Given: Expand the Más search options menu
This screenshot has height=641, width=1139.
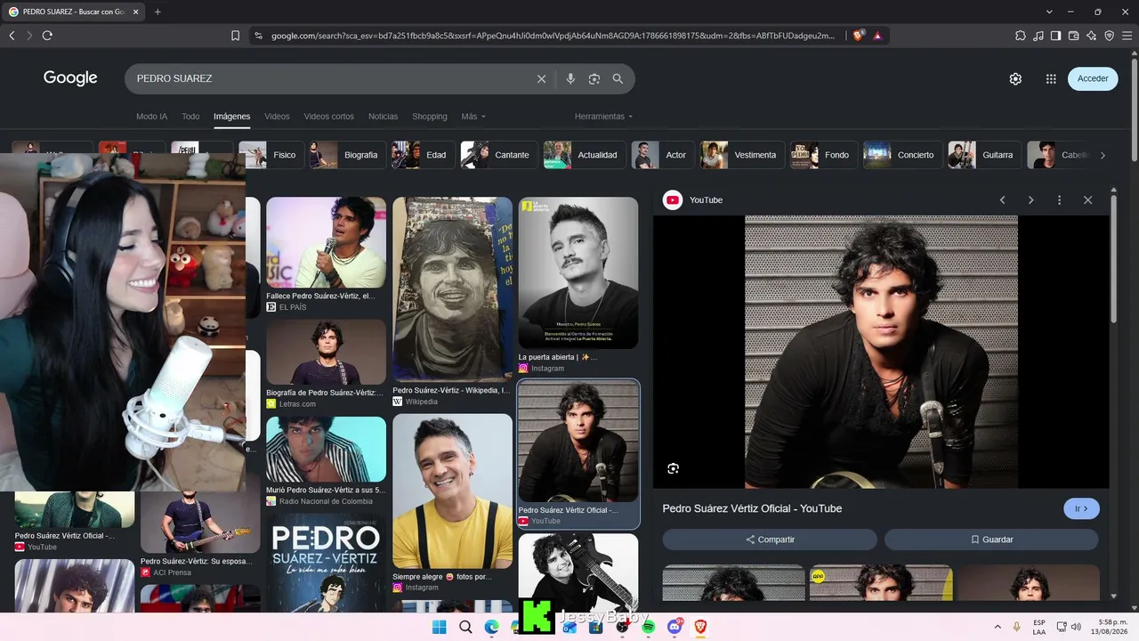Looking at the screenshot, I should pos(473,117).
